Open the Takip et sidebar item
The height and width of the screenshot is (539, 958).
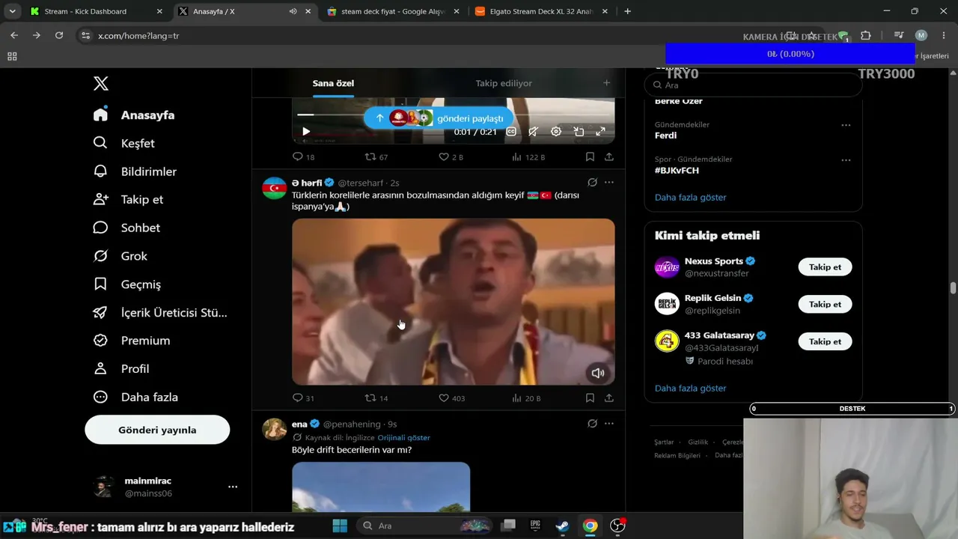[128, 199]
